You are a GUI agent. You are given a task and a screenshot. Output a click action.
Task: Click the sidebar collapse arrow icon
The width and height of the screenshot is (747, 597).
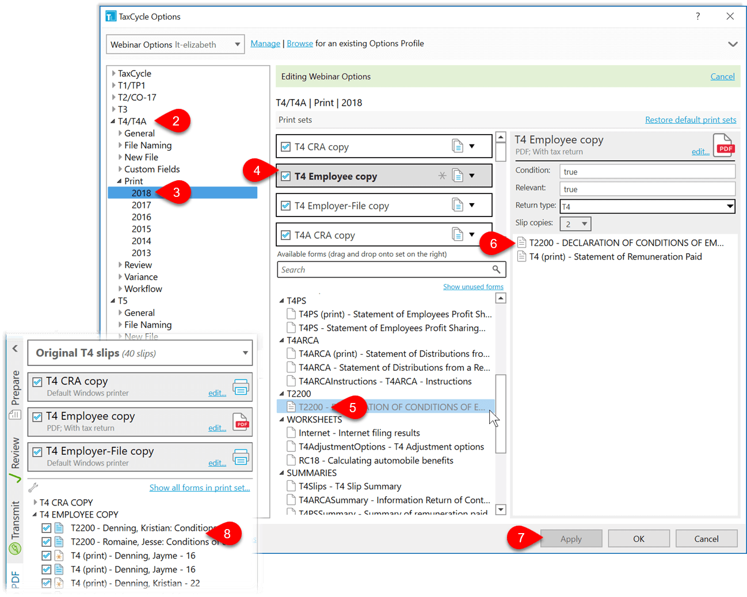pyautogui.click(x=15, y=348)
